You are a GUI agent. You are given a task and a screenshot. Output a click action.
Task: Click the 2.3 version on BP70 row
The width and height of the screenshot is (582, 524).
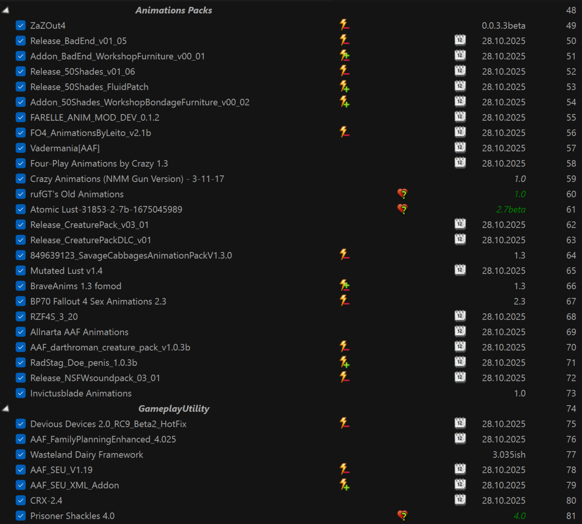pos(519,301)
